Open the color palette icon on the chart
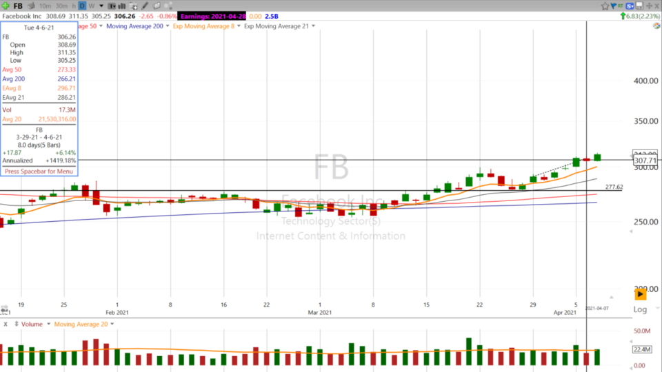Screen dimensions: 662x372 [656, 25]
